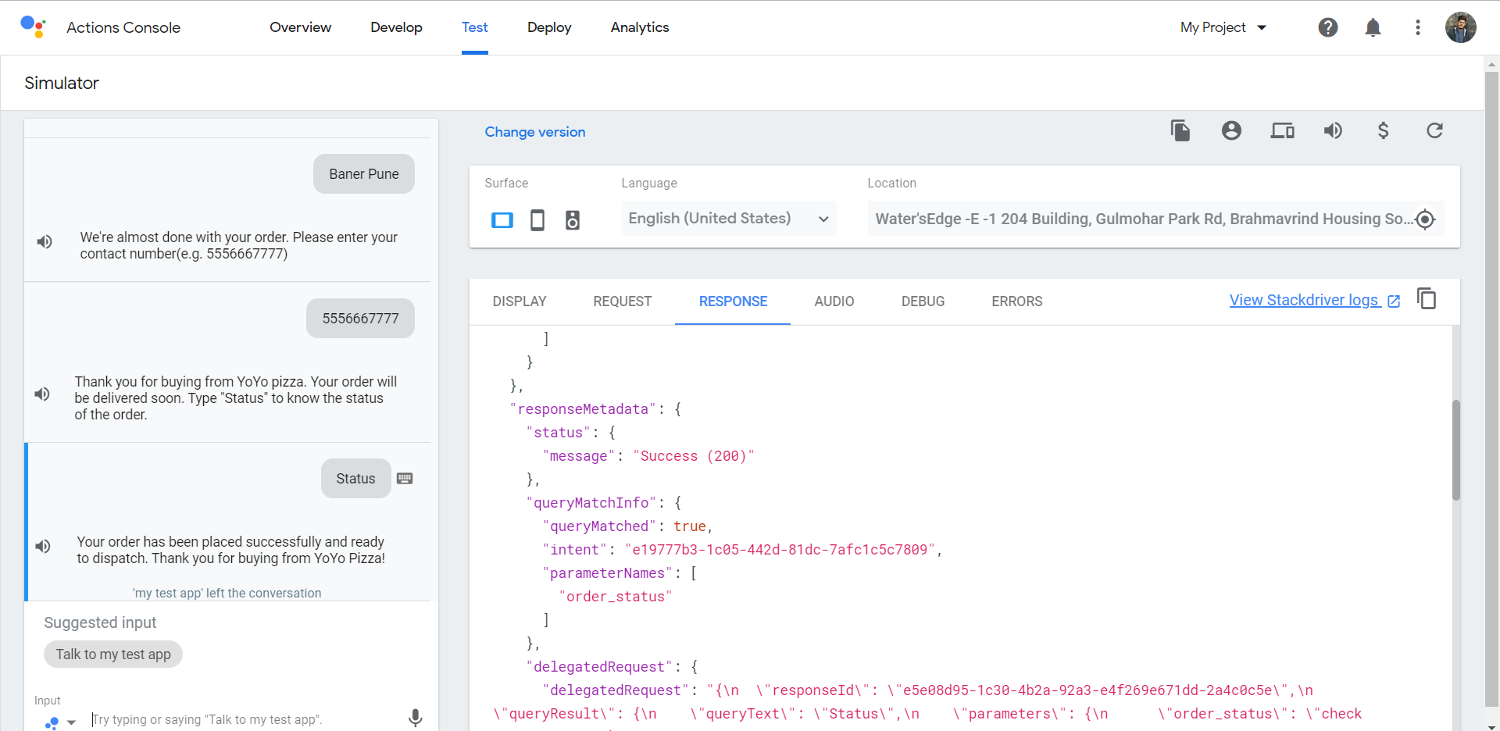
Task: Open the account settings icon in simulator toolbar
Action: (1230, 130)
